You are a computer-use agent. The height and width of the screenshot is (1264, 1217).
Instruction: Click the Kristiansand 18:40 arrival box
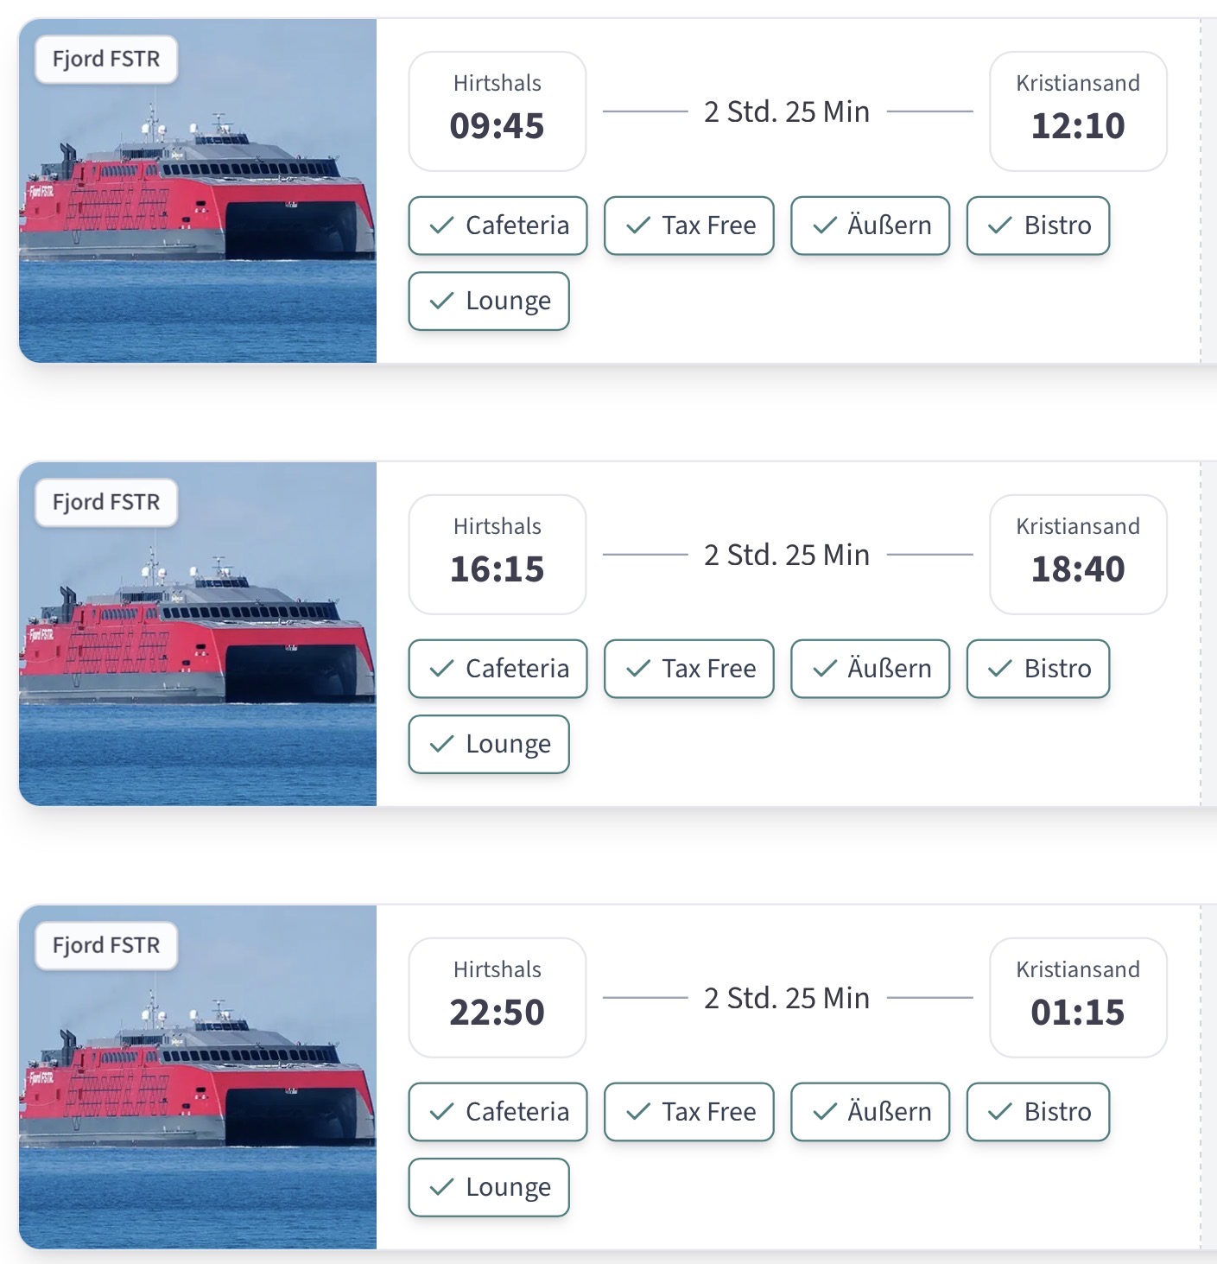pyautogui.click(x=1077, y=555)
